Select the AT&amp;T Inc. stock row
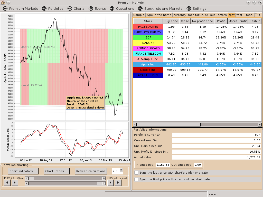 (197, 59)
